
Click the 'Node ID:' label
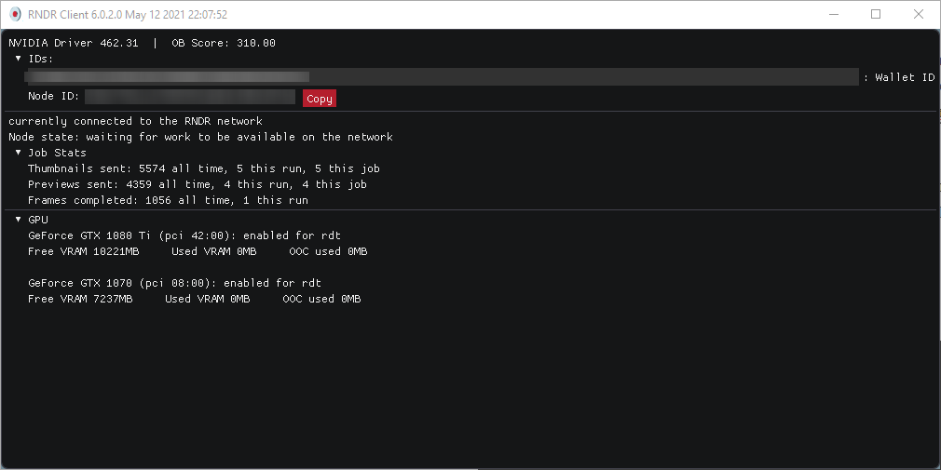(53, 97)
